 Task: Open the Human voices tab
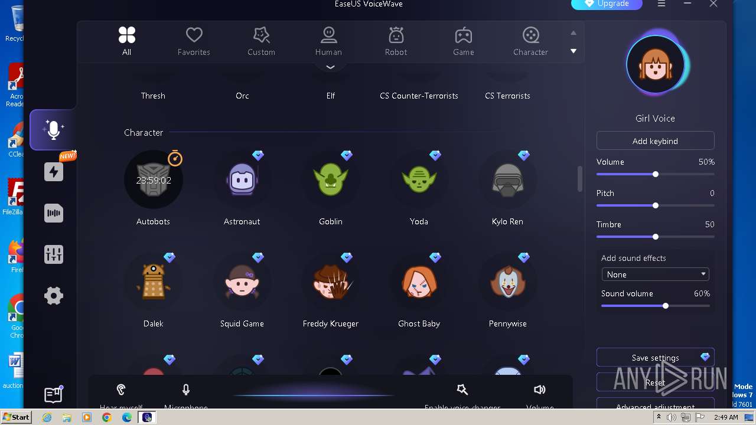point(328,41)
